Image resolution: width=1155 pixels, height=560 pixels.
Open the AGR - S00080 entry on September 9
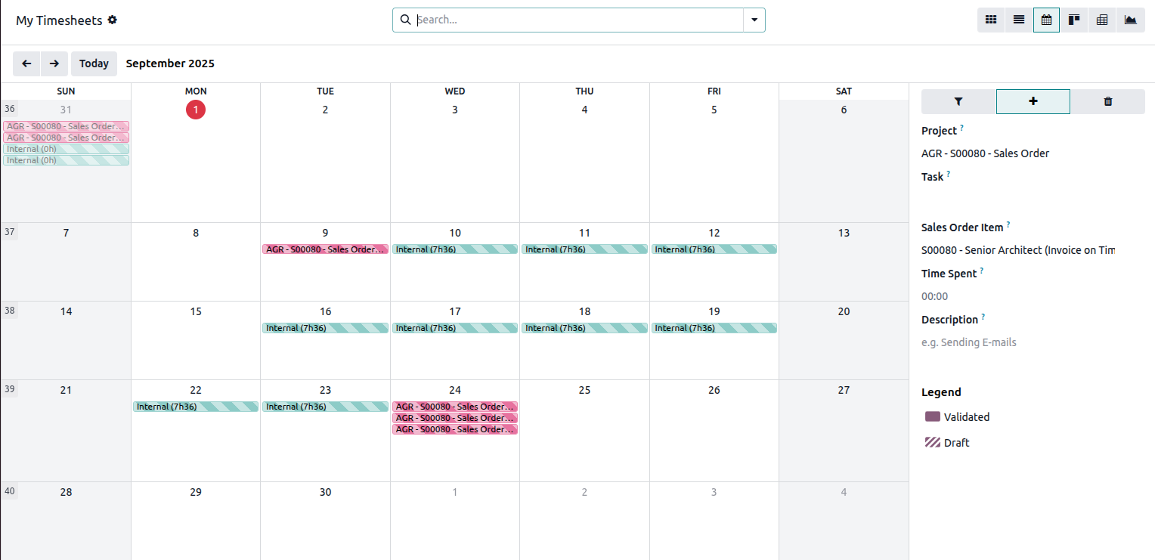pyautogui.click(x=325, y=249)
